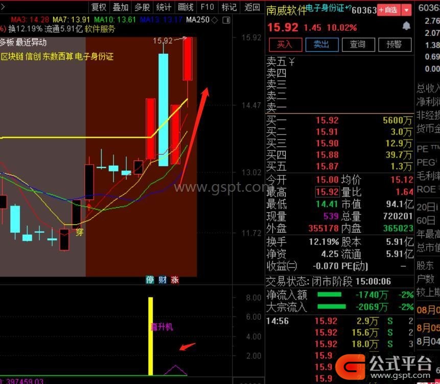
Task: Click the 最低 value 14.41
Action: (327, 204)
